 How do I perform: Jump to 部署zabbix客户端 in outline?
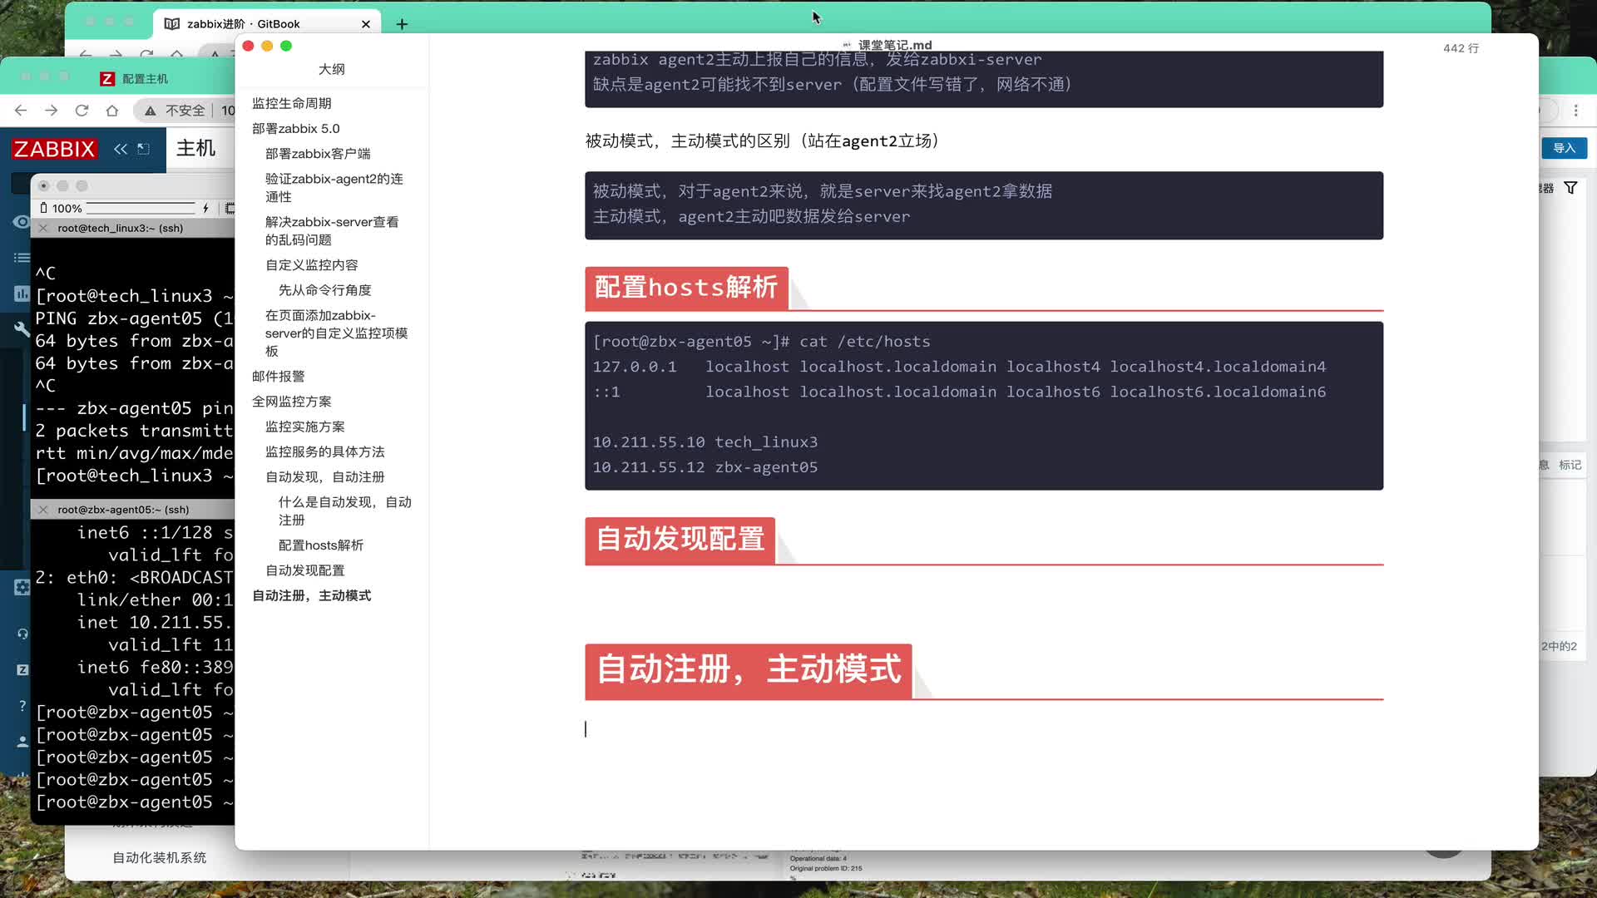coord(318,154)
